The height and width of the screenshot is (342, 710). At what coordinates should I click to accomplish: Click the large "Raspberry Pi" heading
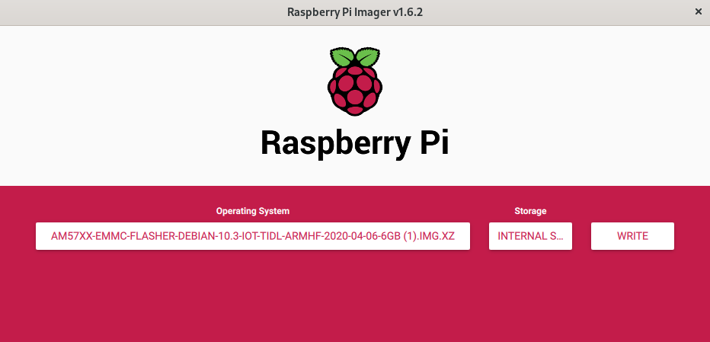coord(354,142)
